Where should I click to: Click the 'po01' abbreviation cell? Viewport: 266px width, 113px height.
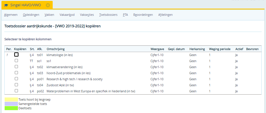pos(40,79)
